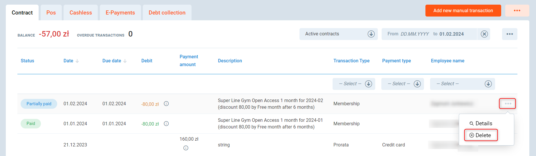The height and width of the screenshot is (156, 536).
Task: Click info icon beside paid -80,00 zł debit
Action: pos(166,124)
